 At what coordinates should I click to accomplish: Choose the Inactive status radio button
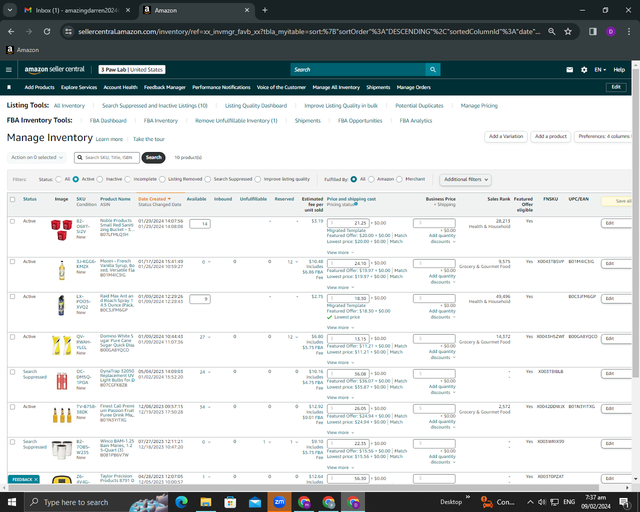pyautogui.click(x=100, y=179)
